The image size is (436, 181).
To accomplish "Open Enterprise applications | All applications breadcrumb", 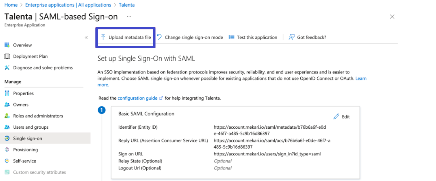I will coord(68,5).
